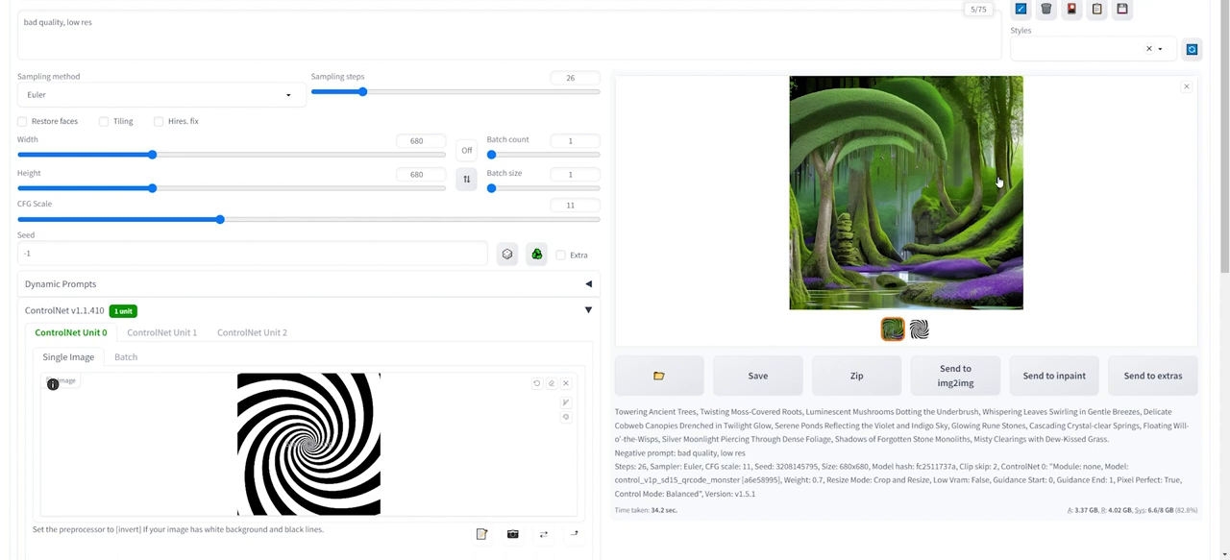Click Send to inpaint button
The image size is (1230, 560).
point(1054,376)
